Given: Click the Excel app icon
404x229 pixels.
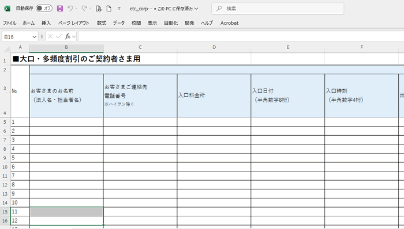Looking at the screenshot, I should [x=7, y=9].
